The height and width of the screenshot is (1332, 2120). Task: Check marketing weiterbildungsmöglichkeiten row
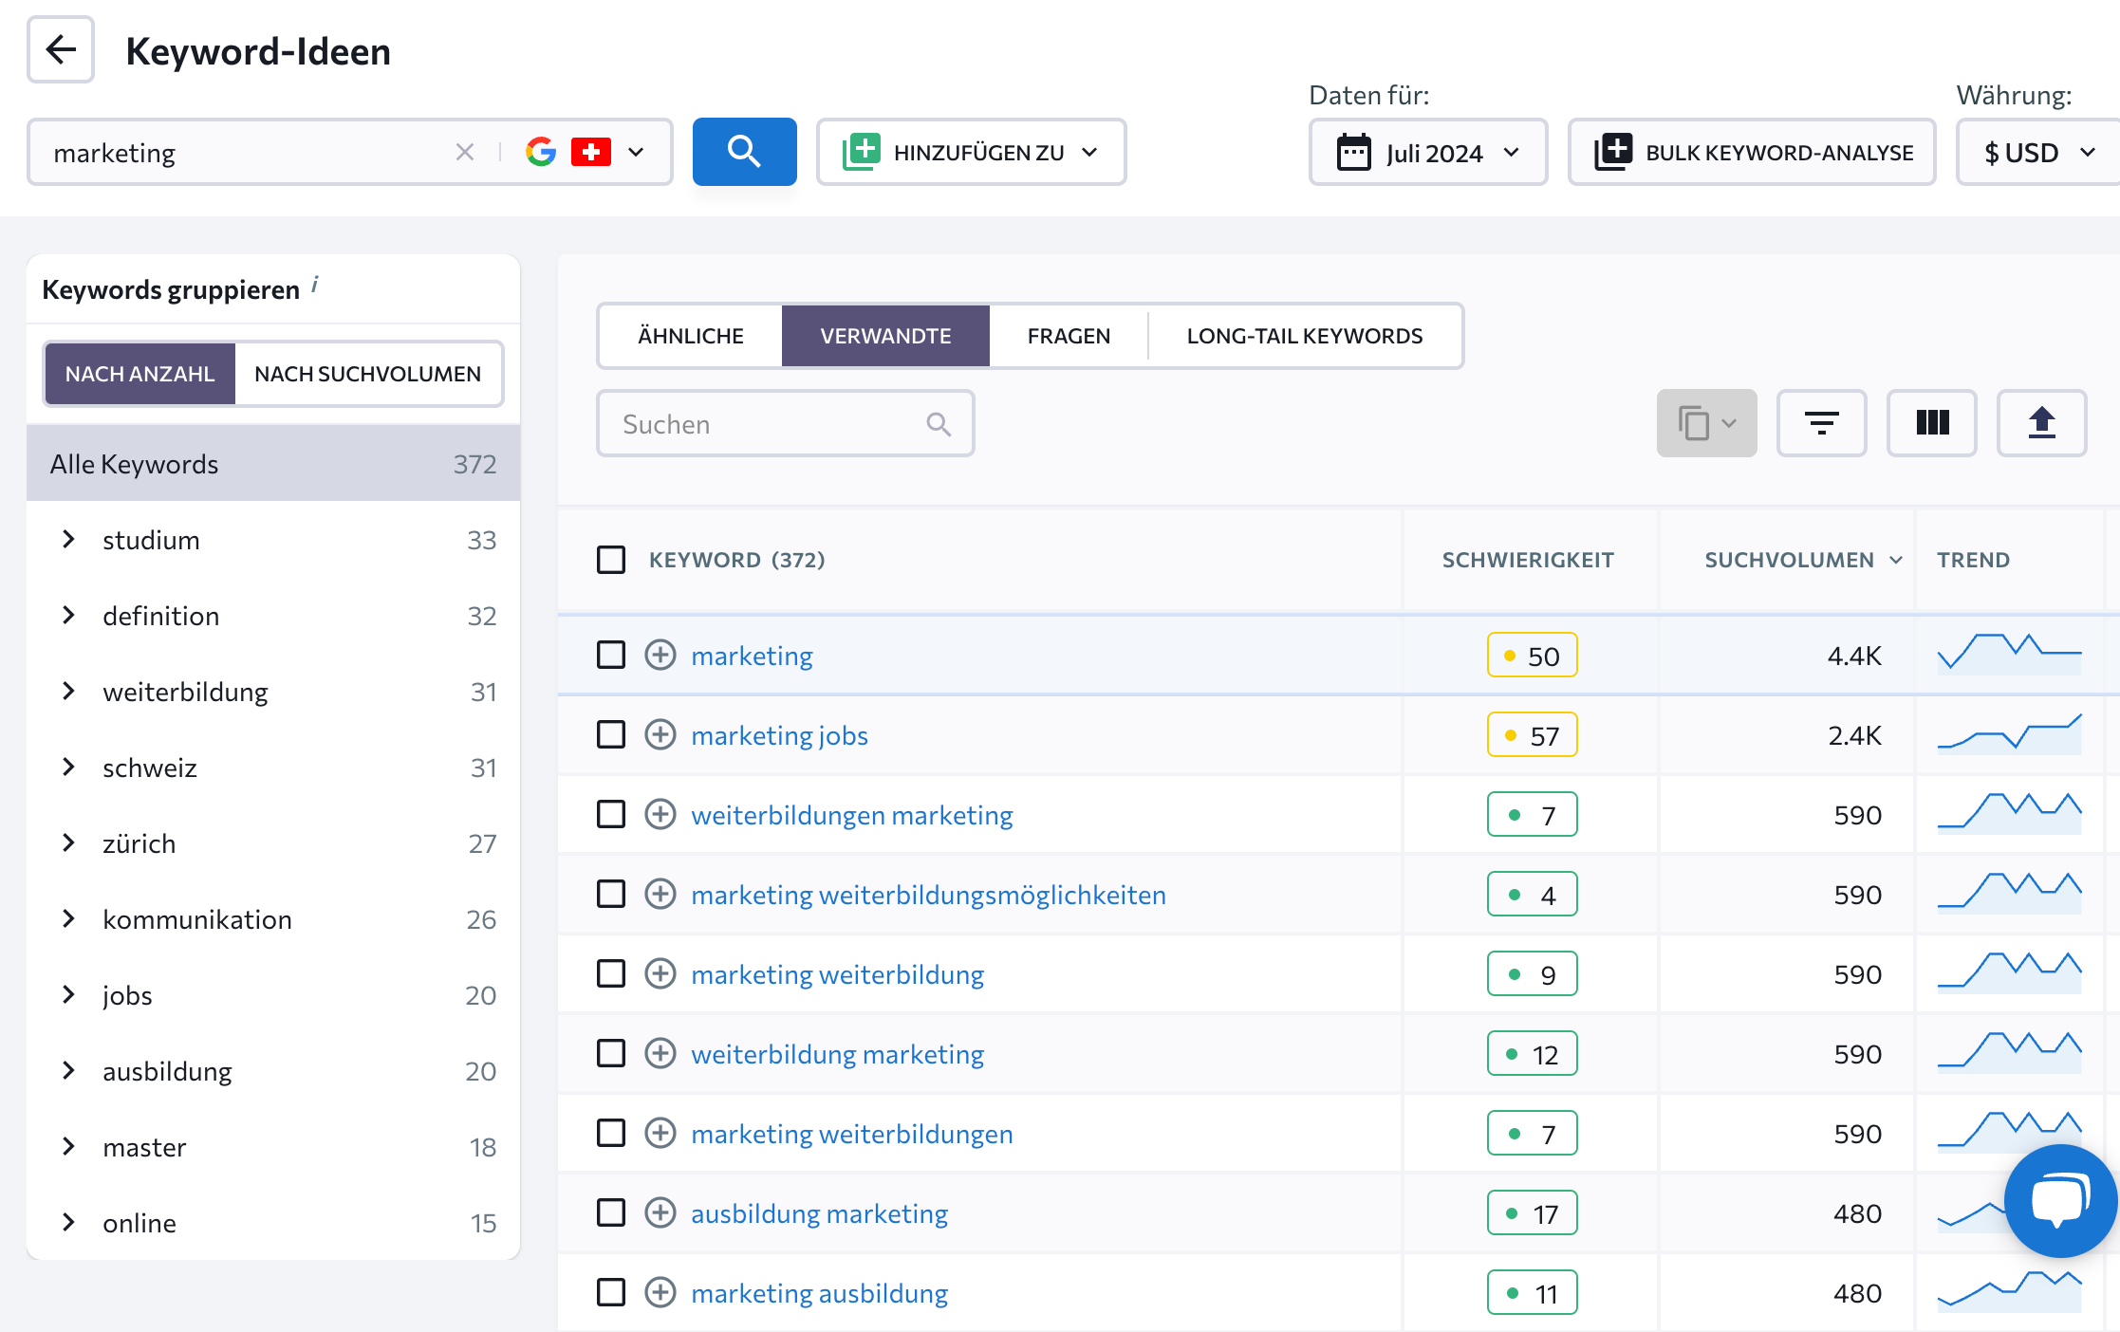pyautogui.click(x=611, y=894)
